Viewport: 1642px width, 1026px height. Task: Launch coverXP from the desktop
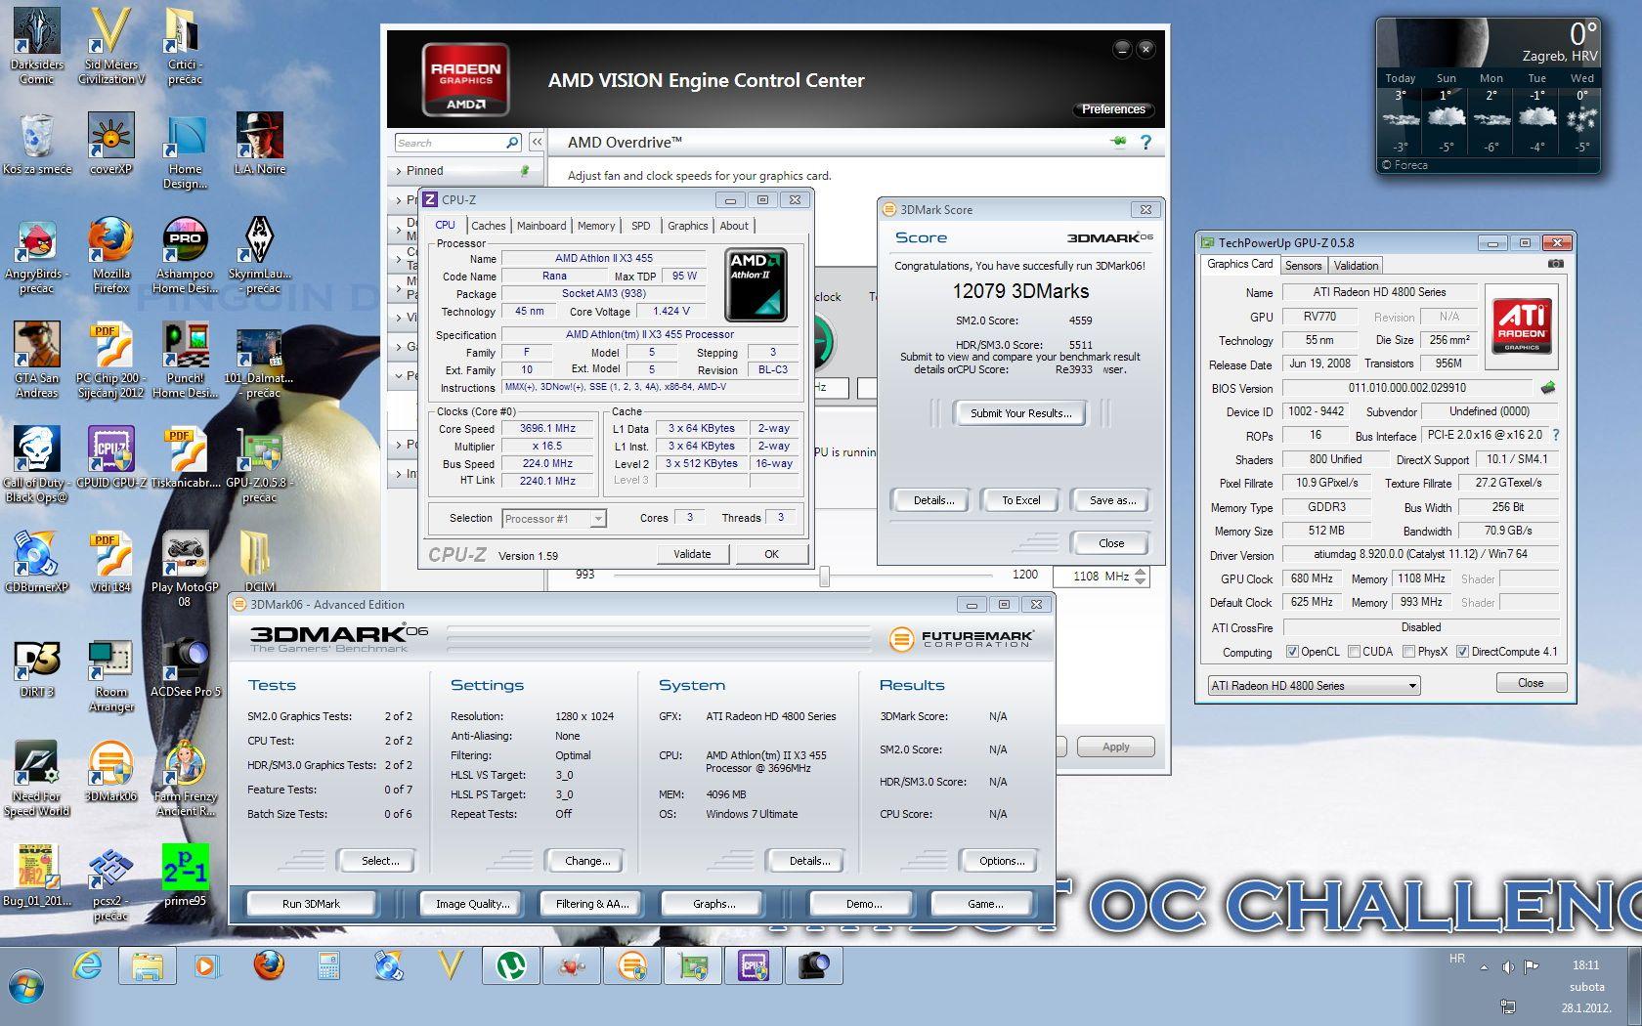pos(110,144)
